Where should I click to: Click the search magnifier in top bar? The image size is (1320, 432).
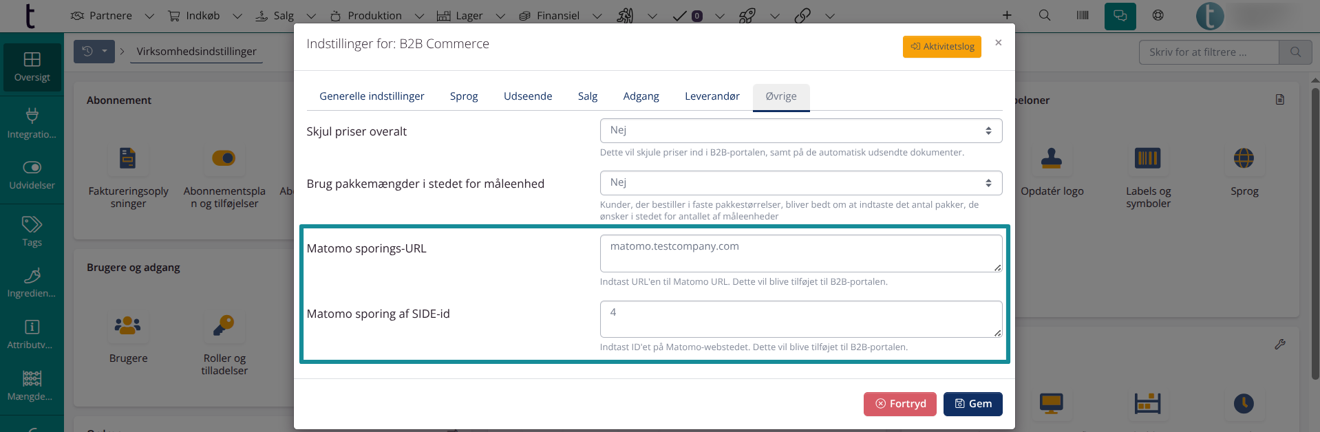[x=1044, y=15]
